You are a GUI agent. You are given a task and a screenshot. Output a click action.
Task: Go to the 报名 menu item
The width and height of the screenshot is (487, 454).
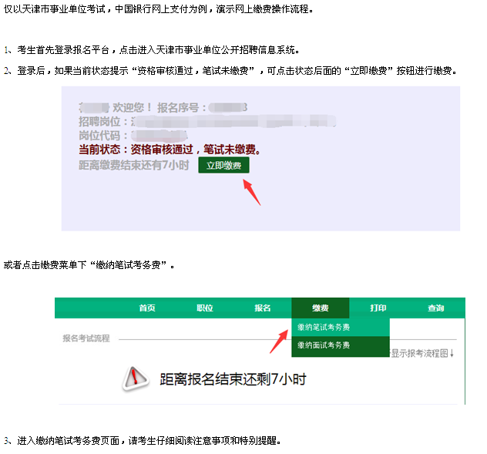(263, 308)
